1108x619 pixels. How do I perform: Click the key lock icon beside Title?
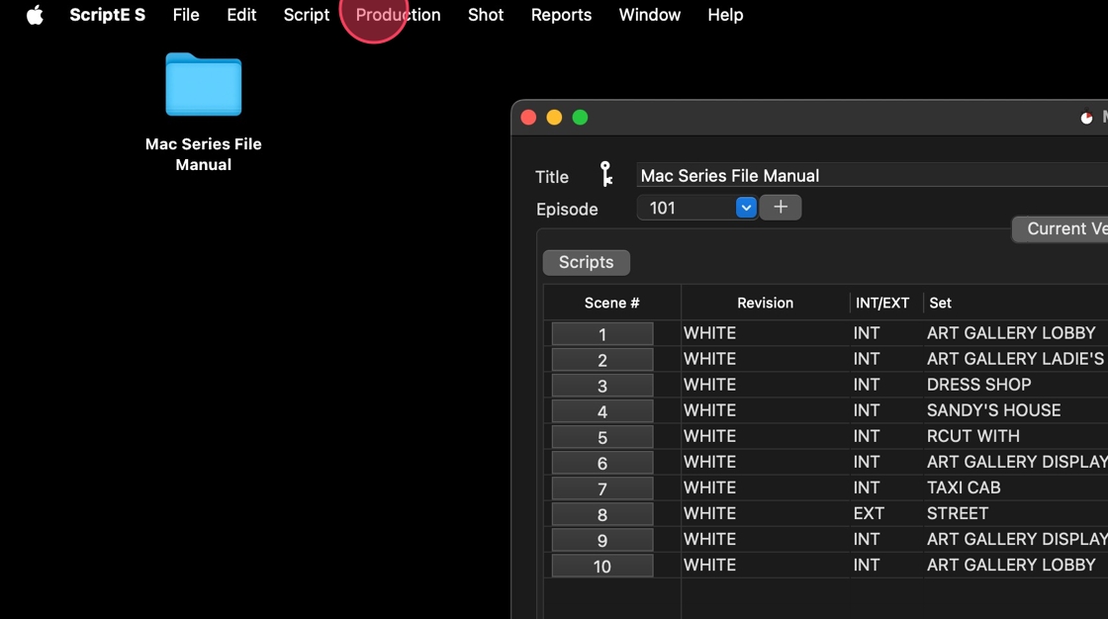tap(605, 174)
